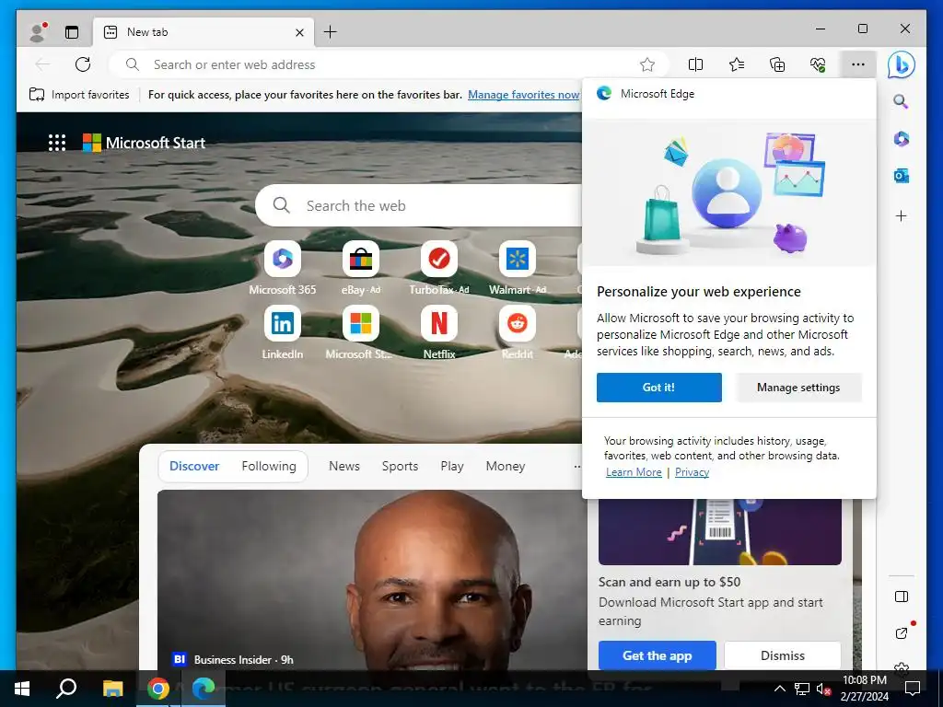Click the sidebar Search icon

901,101
